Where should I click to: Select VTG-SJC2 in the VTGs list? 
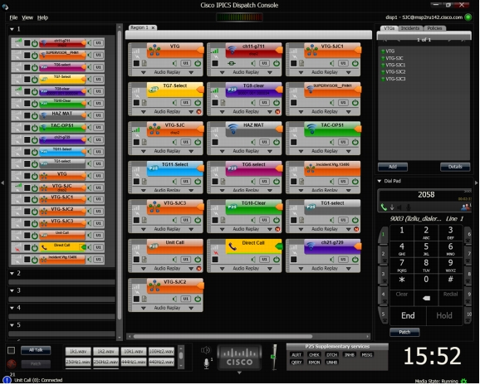(395, 72)
